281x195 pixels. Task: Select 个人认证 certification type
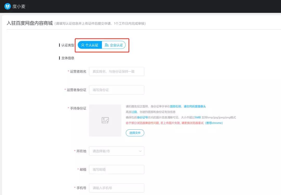[x=90, y=45]
